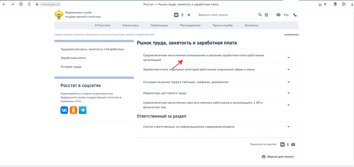Click the Введите свой запрос search field
This screenshot has width=354, height=167.
coord(227,15)
